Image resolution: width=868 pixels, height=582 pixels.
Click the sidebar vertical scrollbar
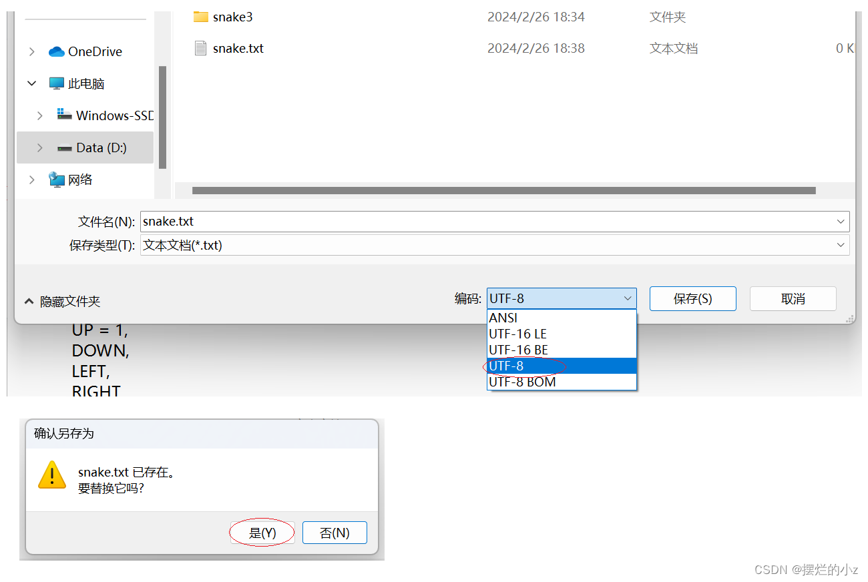click(162, 117)
